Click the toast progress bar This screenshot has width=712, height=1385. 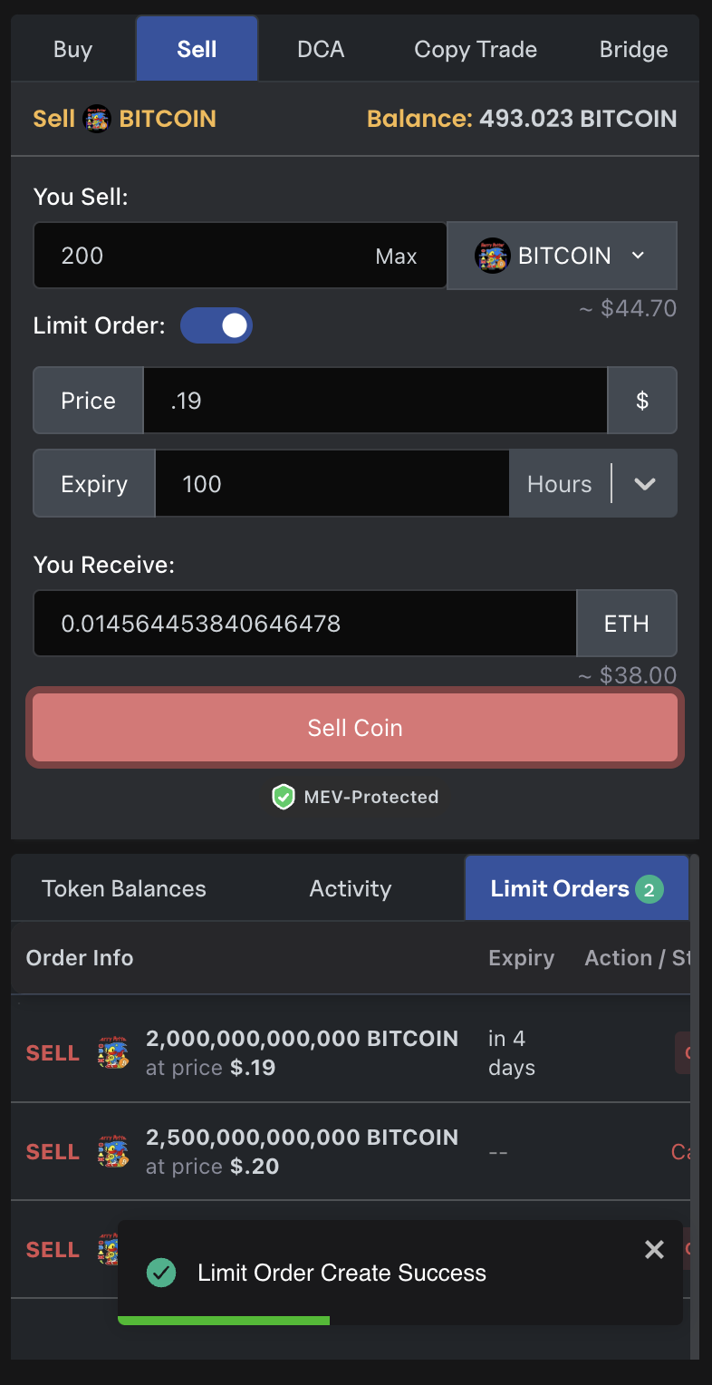224,1321
